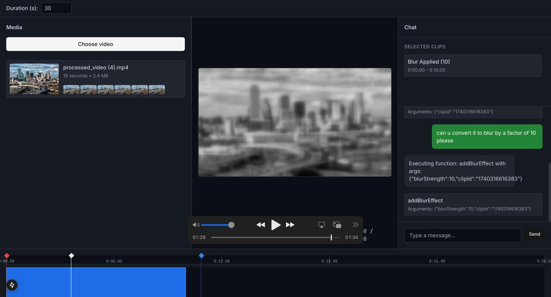Click the processed_video (4).mp4 file name
This screenshot has height=297, width=551.
click(96, 67)
